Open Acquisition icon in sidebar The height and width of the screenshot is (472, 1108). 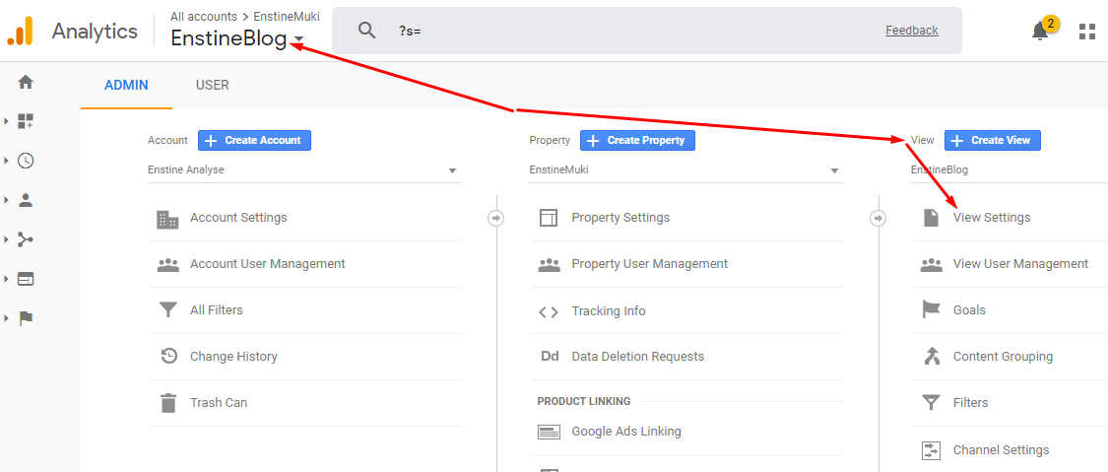(x=26, y=239)
